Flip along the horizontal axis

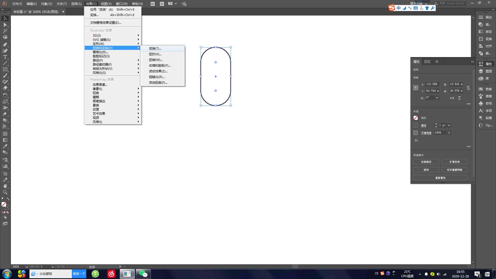pos(452,98)
